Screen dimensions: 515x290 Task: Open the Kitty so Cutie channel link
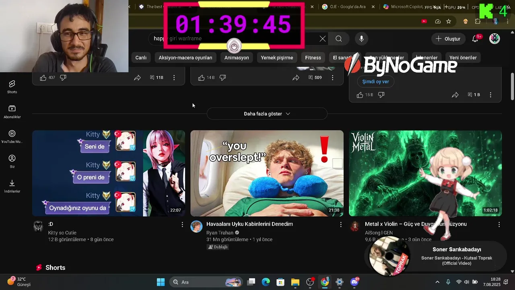[62, 233]
